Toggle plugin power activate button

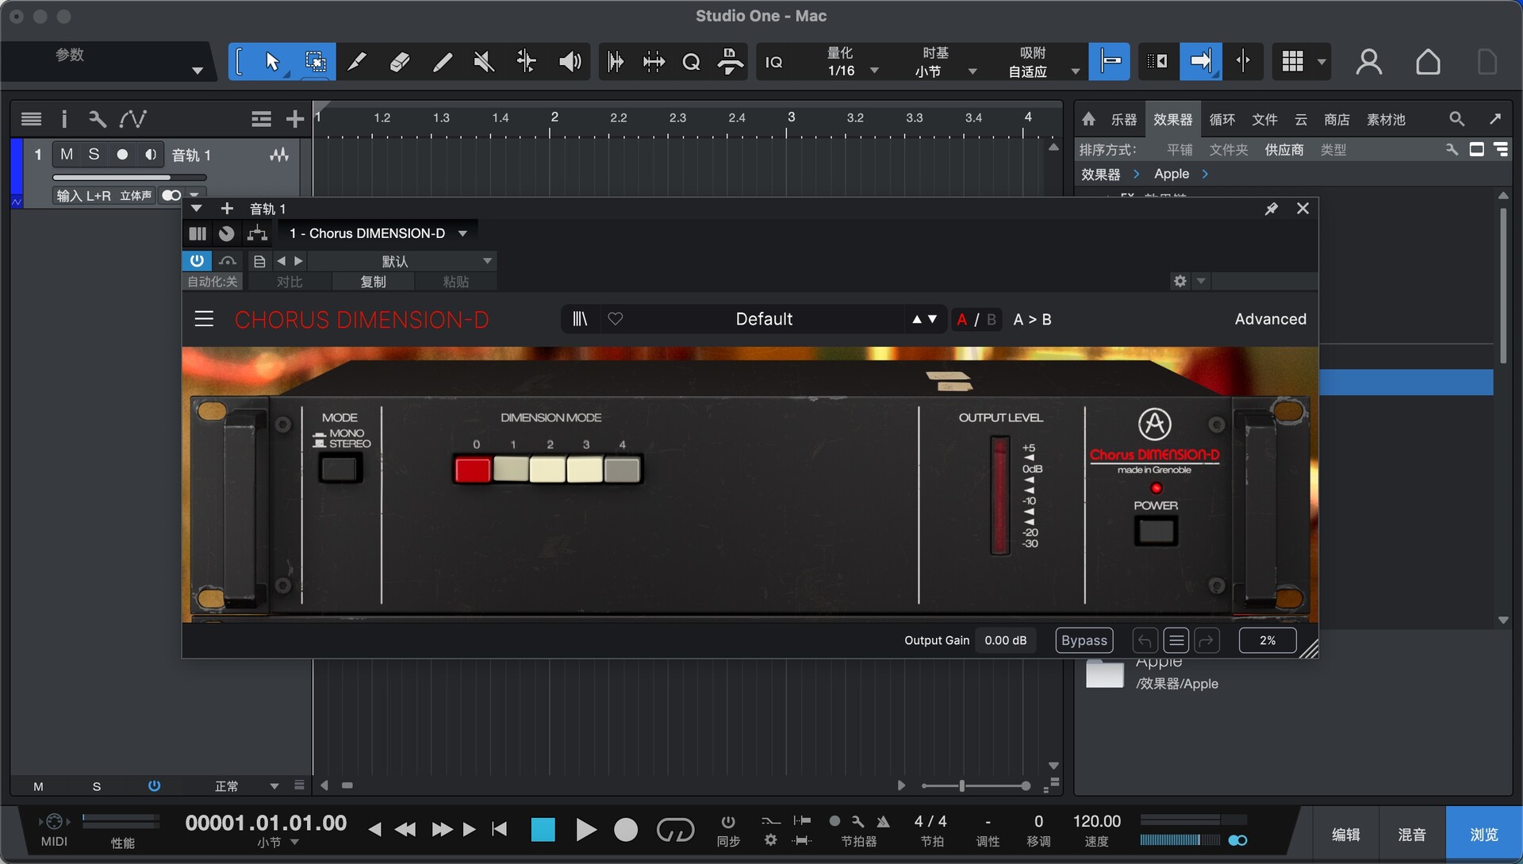(197, 260)
